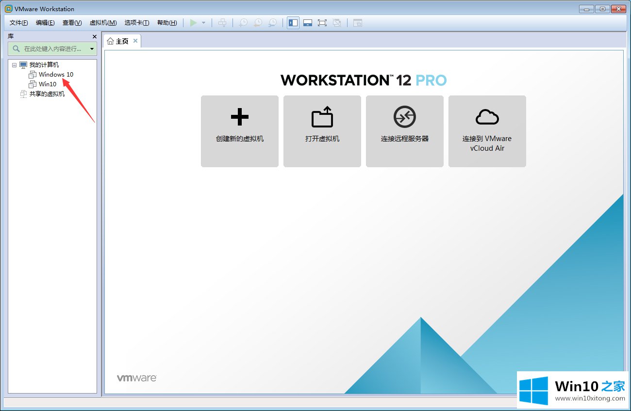Open the 选项卡(T) menu
Viewport: 631px width, 411px height.
pyautogui.click(x=137, y=23)
